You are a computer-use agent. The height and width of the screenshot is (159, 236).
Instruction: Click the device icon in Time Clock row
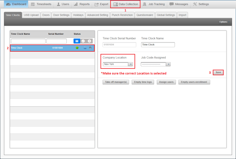(90, 48)
